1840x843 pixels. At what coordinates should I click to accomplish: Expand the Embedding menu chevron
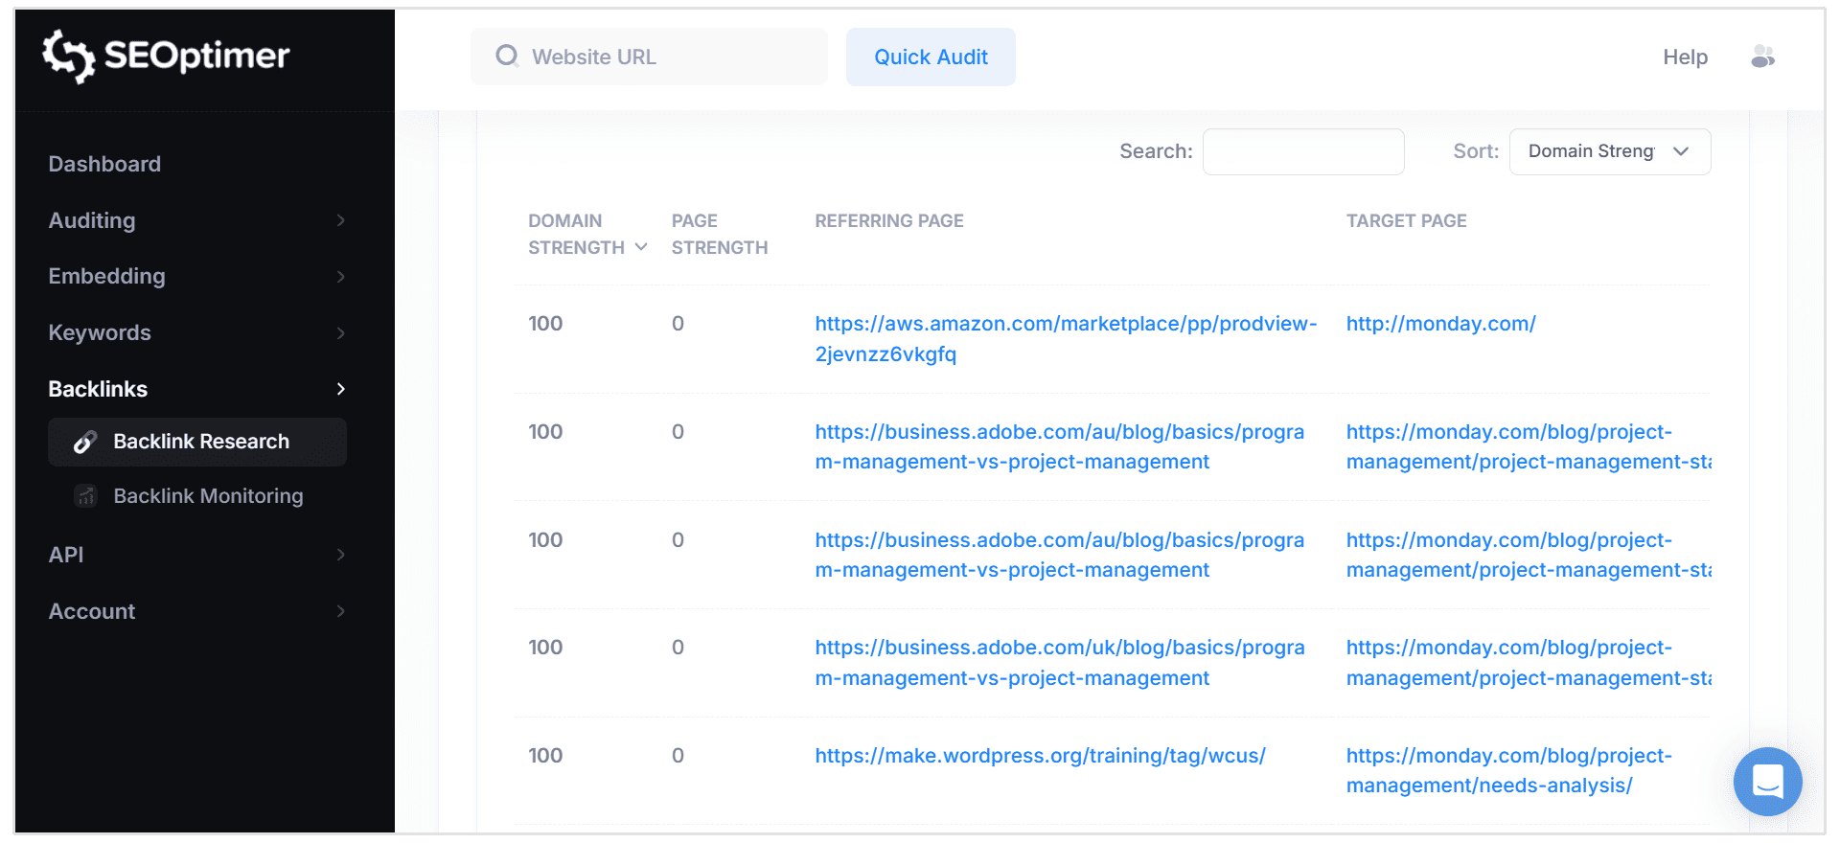point(340,277)
